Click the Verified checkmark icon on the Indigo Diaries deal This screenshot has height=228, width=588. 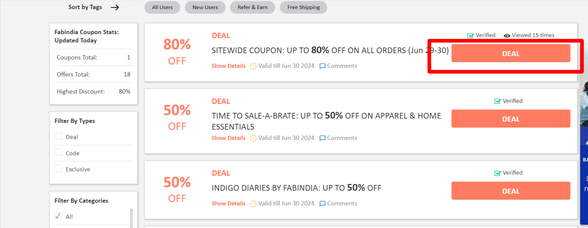click(x=497, y=173)
